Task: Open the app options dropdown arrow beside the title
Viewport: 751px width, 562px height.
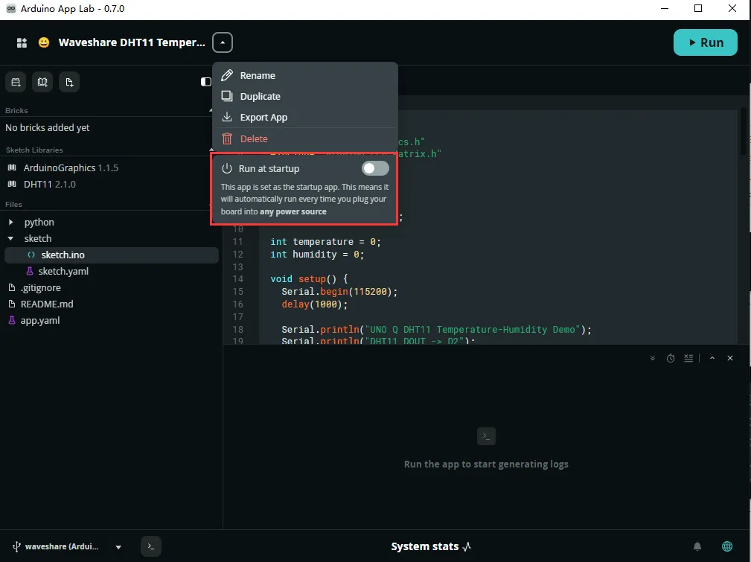Action: coord(223,42)
